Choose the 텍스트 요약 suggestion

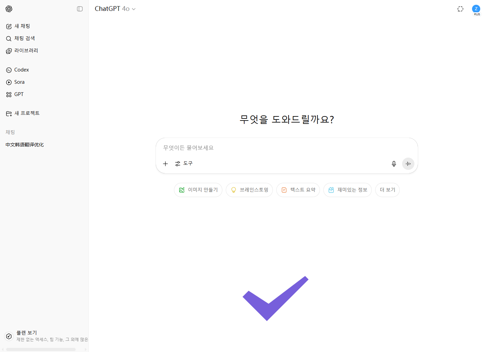(x=298, y=190)
